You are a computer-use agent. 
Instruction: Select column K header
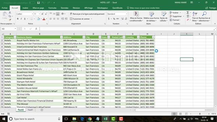point(186,34)
